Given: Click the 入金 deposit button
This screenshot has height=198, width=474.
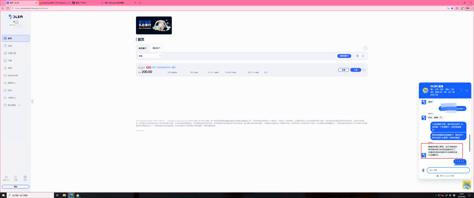Looking at the screenshot, I should [x=356, y=70].
